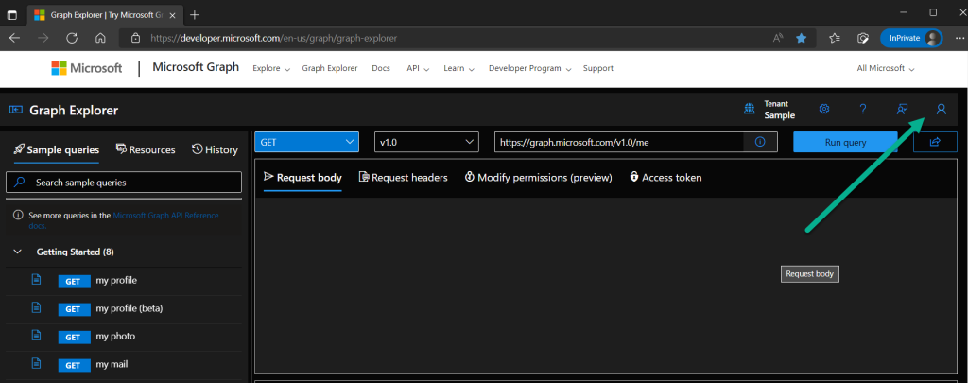Refresh the browser page
This screenshot has height=383, width=968.
pos(72,38)
